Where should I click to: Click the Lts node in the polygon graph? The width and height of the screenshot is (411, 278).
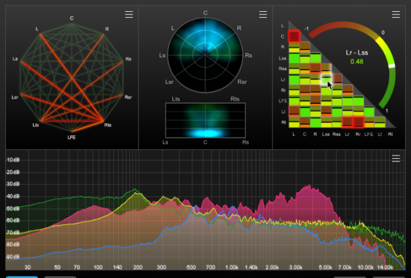pyautogui.click(x=39, y=122)
